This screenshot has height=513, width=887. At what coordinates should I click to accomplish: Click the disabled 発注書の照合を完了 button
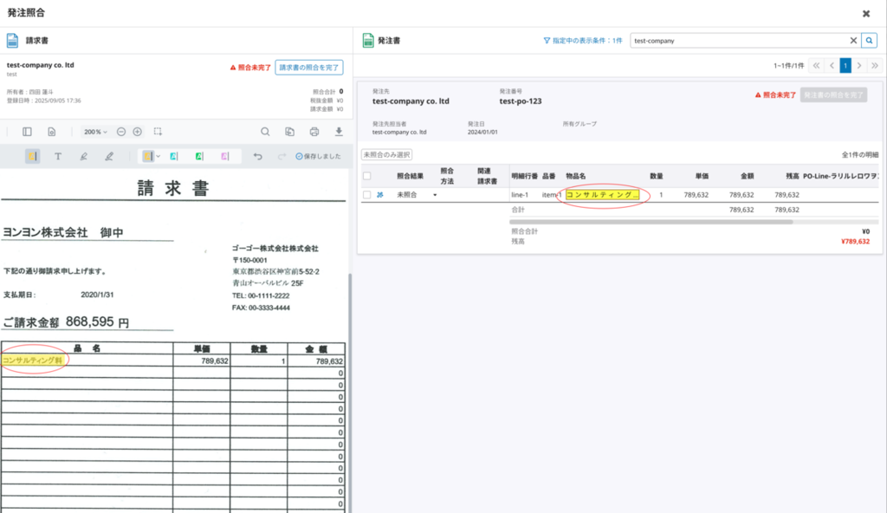[x=833, y=95]
